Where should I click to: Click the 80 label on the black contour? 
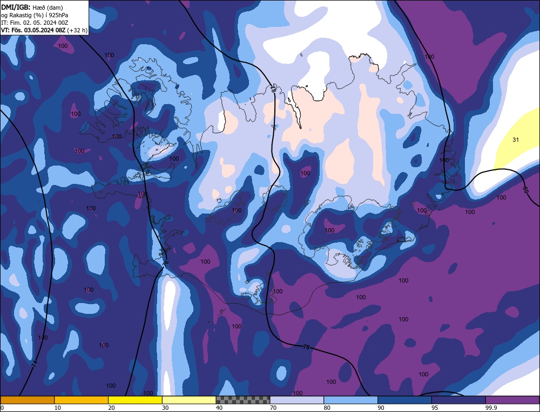click(525, 189)
